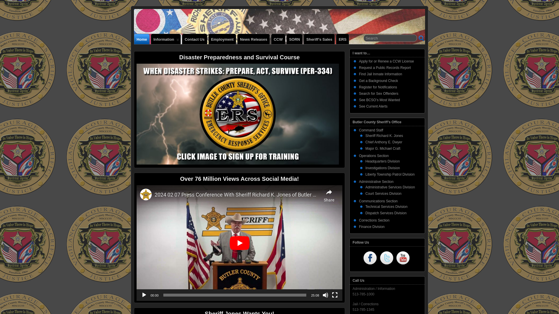Enter fullscreen mode for the video
Screen dimensions: 559x314
[335, 295]
